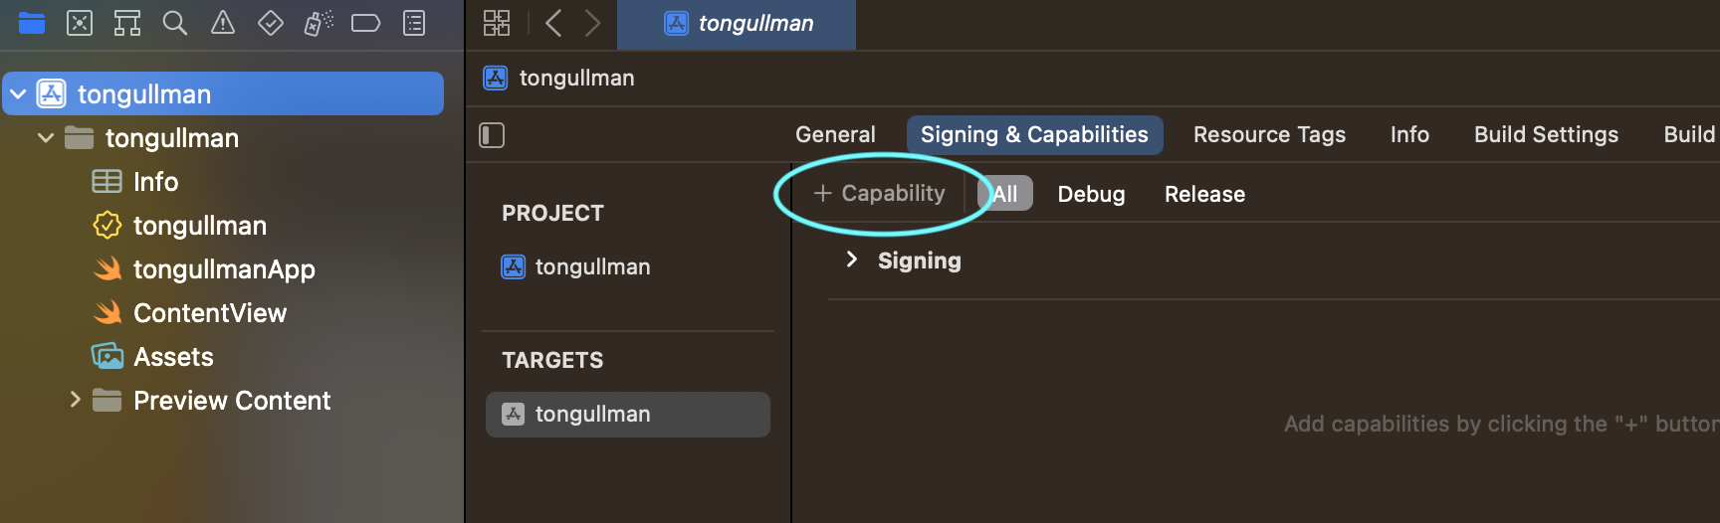Expand the Signing section

point(851,260)
